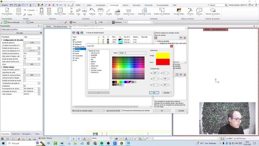The width and height of the screenshot is (259, 146).
Task: Confirm with OK in the AutoCAD color dialog
Action: point(154,93)
